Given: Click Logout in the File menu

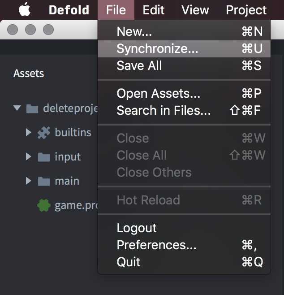Looking at the screenshot, I should click(184, 228).
